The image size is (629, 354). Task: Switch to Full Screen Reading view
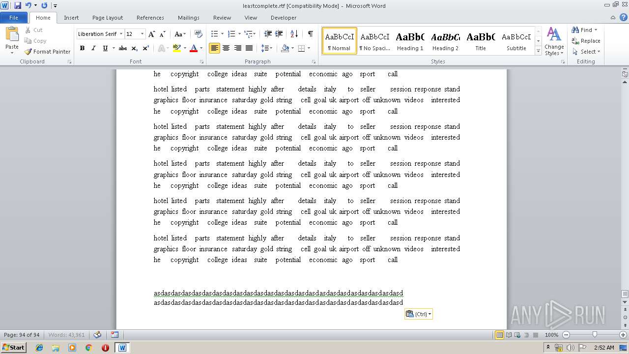[509, 335]
